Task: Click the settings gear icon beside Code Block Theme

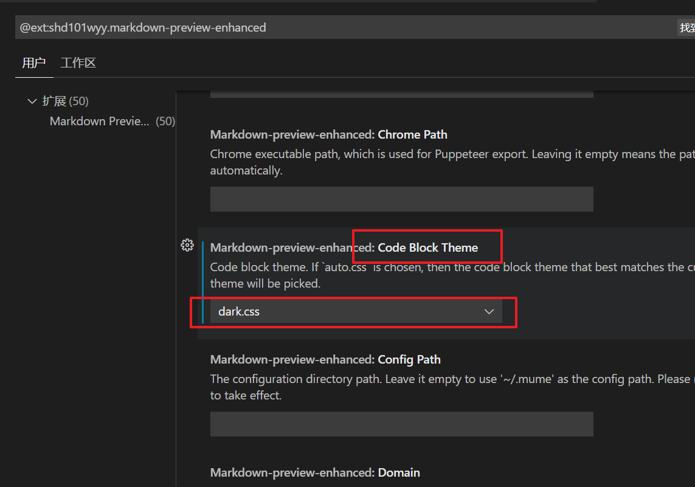Action: (x=187, y=245)
